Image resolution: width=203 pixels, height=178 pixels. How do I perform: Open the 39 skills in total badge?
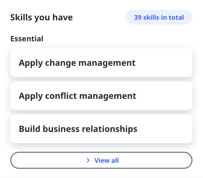click(x=159, y=17)
